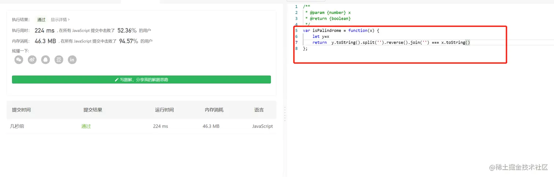
Task: Click the 94.57% memory percentile value
Action: [129, 41]
